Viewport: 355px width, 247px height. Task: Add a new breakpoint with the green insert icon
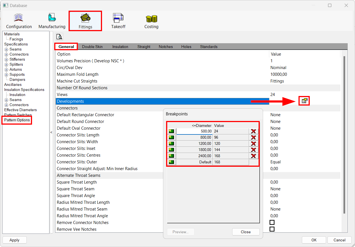pos(171,131)
